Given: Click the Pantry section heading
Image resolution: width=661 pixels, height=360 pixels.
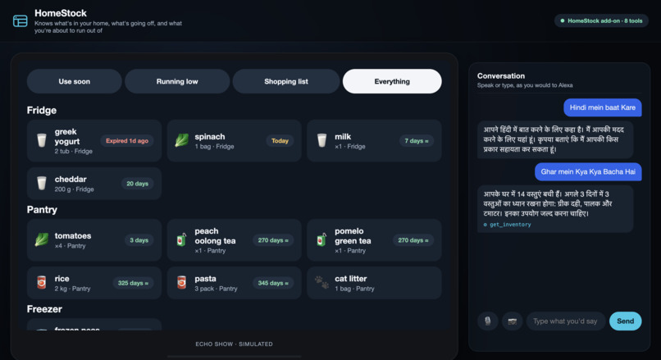Looking at the screenshot, I should [42, 209].
